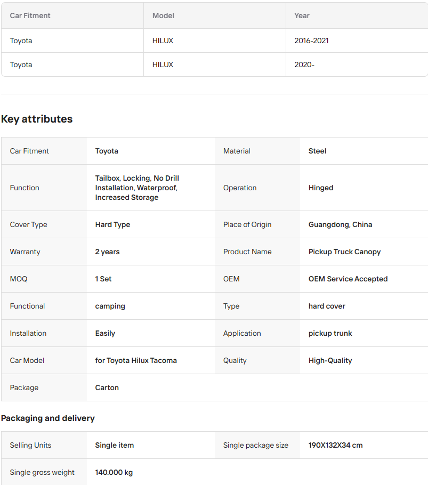Click the Packaging and delivery heading
The height and width of the screenshot is (485, 428).
click(x=48, y=418)
